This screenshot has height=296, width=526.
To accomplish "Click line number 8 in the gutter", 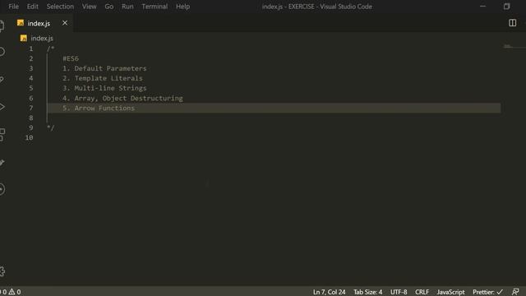I will pyautogui.click(x=31, y=118).
